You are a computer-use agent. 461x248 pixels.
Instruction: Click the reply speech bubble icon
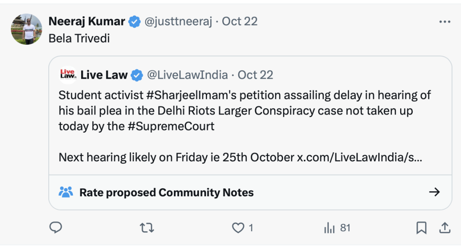(x=56, y=227)
